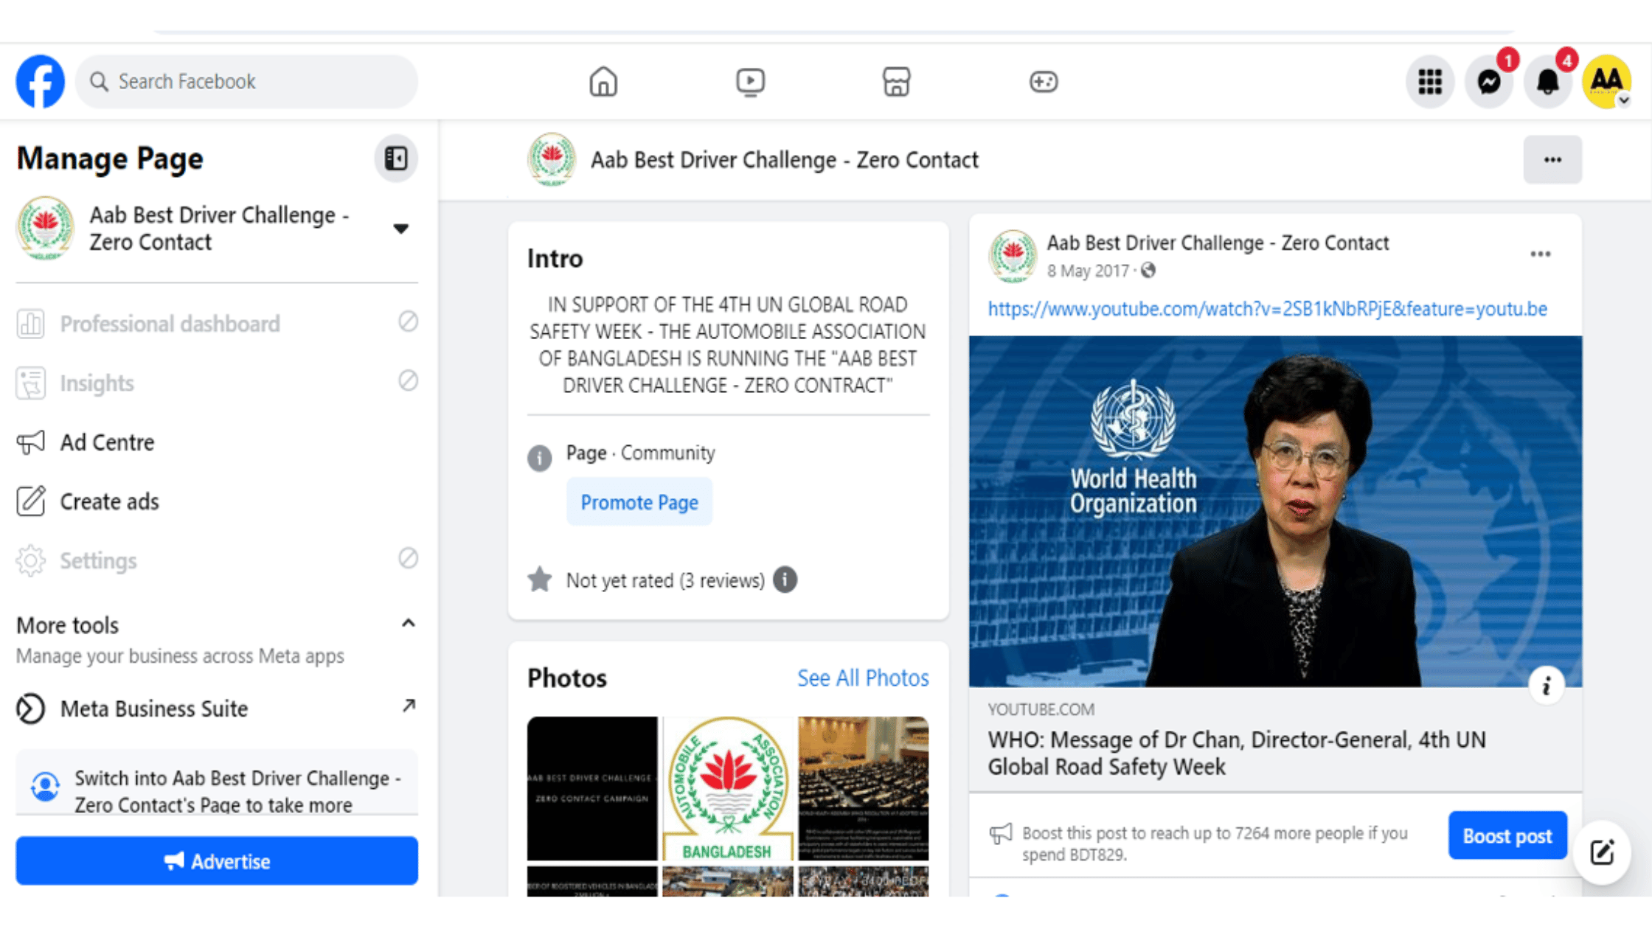Click the Page category info icon
This screenshot has height=929, width=1652.
click(x=539, y=458)
